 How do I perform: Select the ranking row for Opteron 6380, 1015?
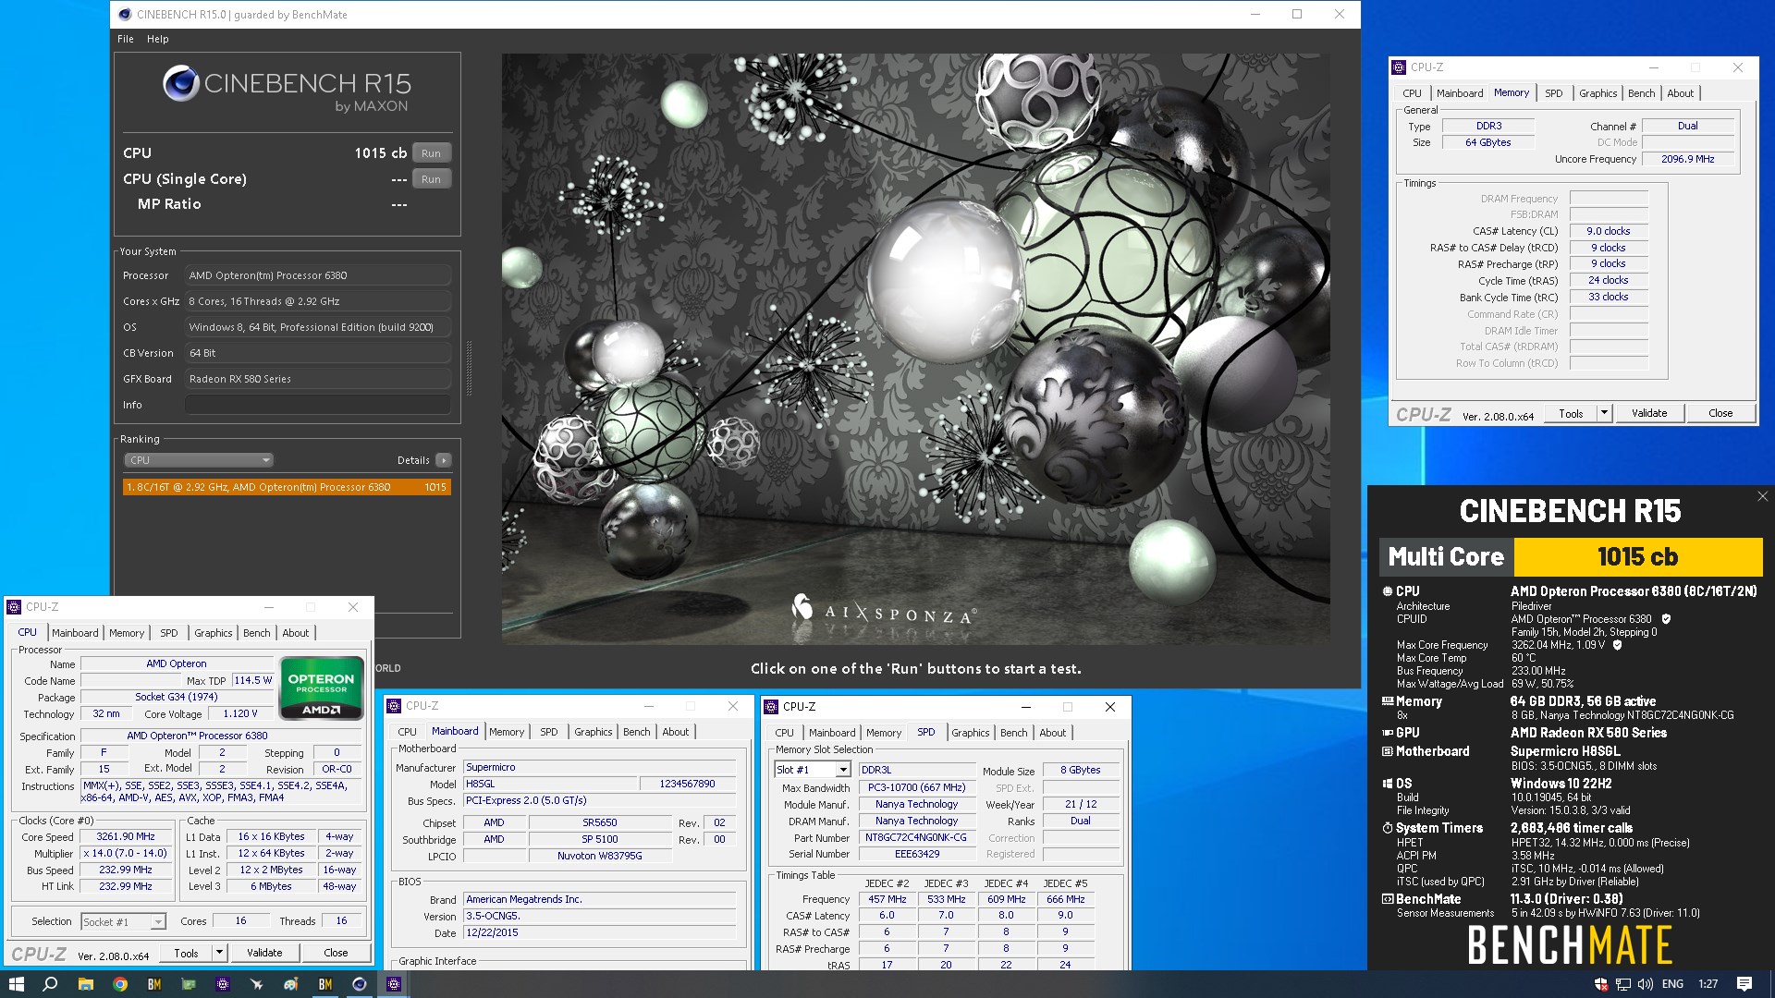pyautogui.click(x=287, y=487)
